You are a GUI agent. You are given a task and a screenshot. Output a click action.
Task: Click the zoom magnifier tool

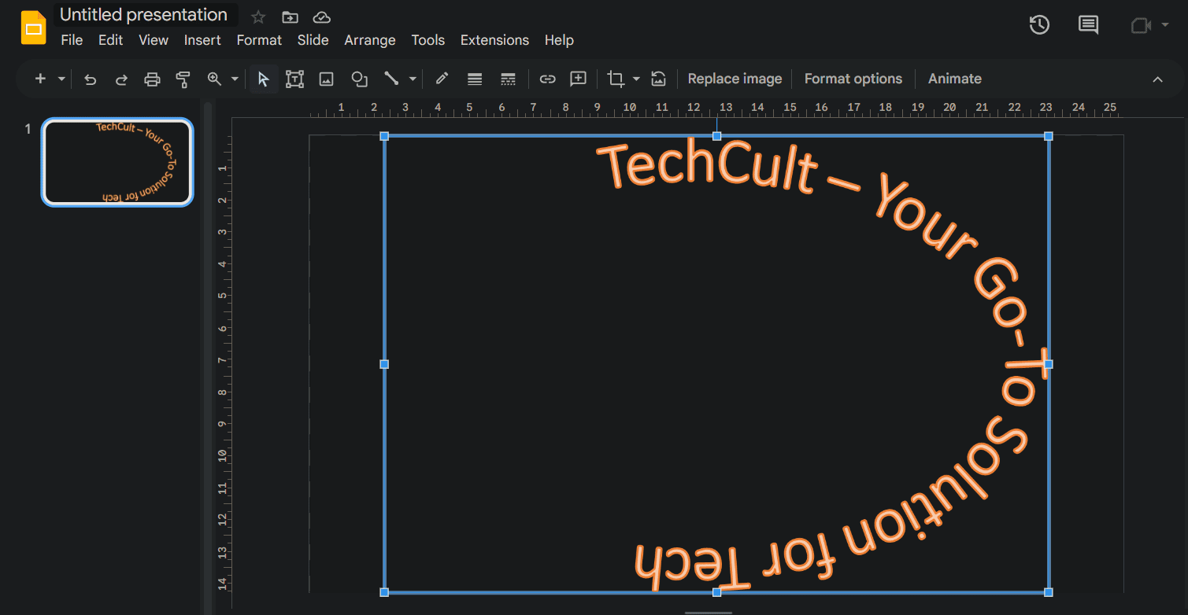tap(214, 79)
